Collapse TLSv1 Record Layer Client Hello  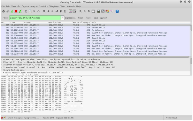click(x=4, y=72)
